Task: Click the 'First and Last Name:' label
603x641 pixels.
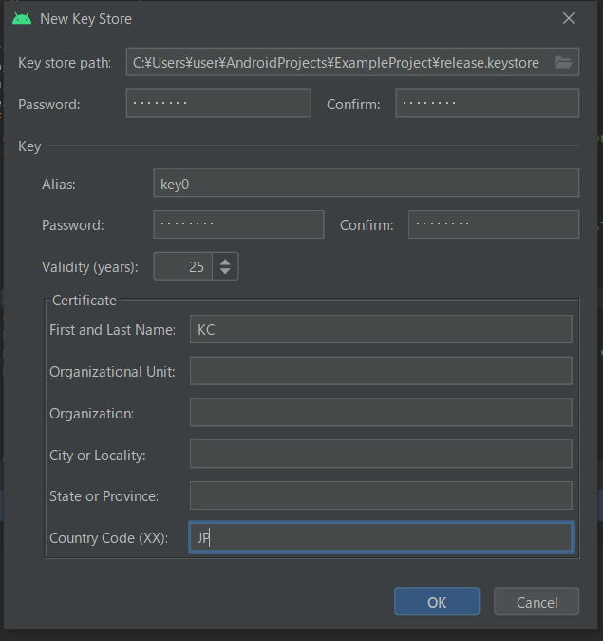Action: click(113, 330)
